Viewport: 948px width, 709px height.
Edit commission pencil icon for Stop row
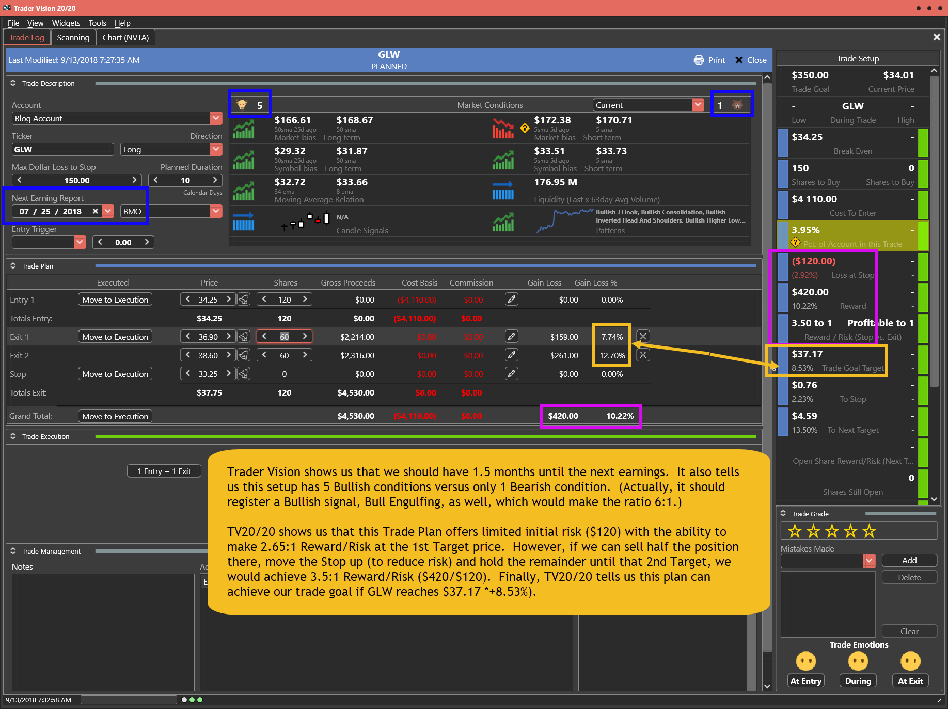pos(511,373)
